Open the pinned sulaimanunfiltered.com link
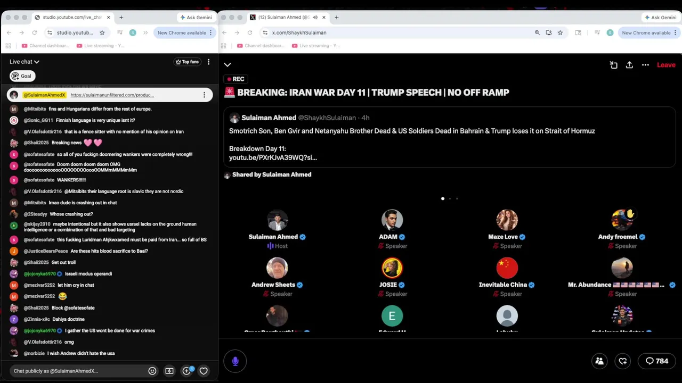This screenshot has width=682, height=383. (112, 95)
